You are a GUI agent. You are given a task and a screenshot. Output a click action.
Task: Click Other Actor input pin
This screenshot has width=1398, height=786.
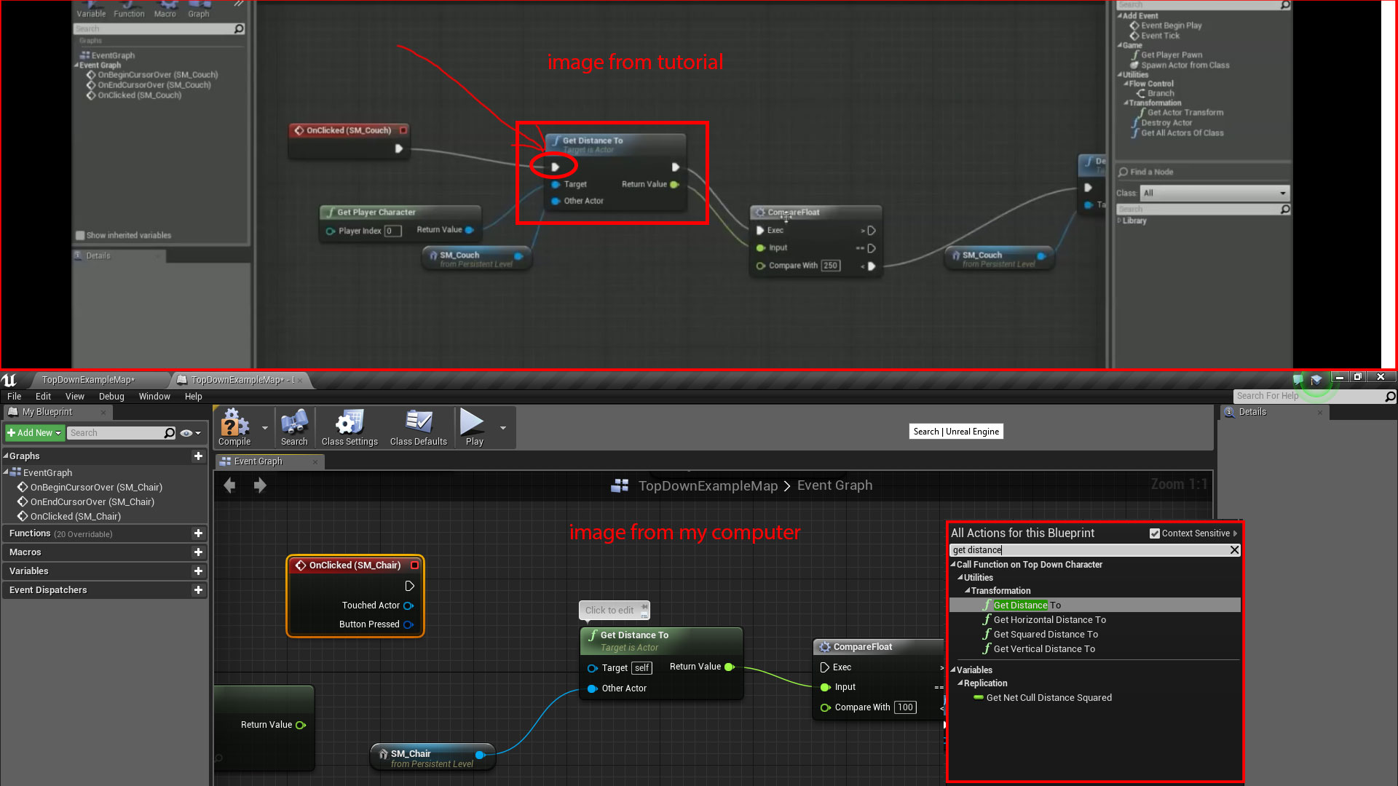coord(592,688)
